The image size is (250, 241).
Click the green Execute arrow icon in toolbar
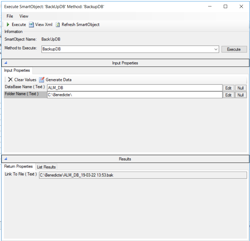8,25
